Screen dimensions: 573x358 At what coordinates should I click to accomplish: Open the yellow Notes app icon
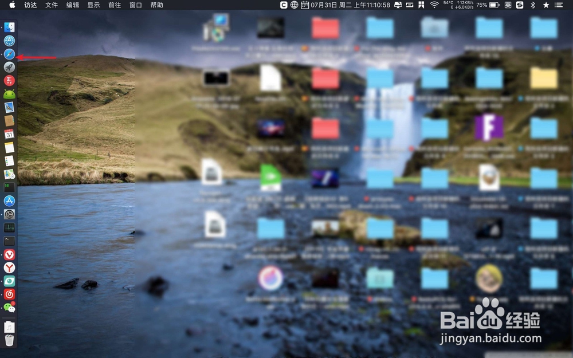[x=9, y=147]
